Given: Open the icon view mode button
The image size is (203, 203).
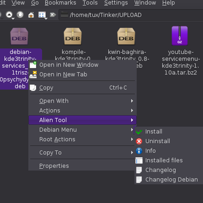Looking at the screenshot, I should [x=42, y=15].
